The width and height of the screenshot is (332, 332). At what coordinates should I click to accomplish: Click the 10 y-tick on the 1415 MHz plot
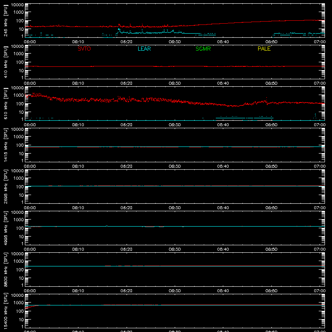click(x=21, y=154)
